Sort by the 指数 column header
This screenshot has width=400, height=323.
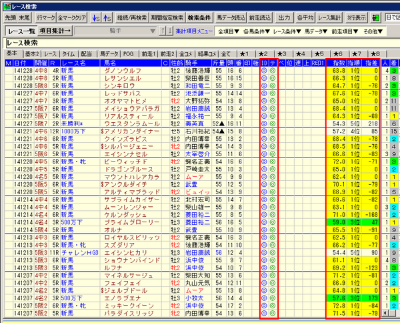(x=337, y=63)
